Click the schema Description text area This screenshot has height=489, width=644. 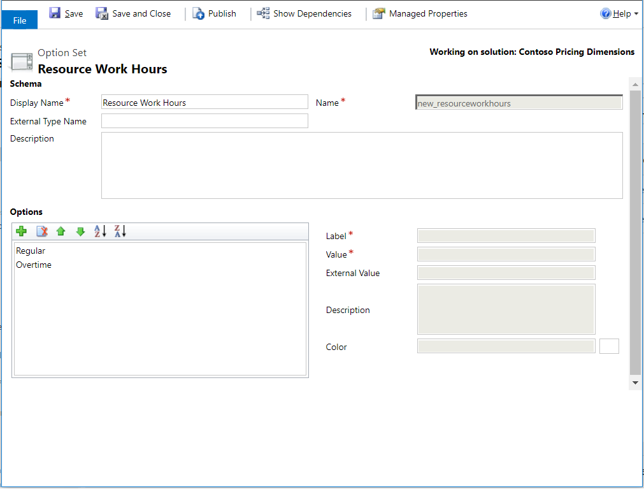362,165
